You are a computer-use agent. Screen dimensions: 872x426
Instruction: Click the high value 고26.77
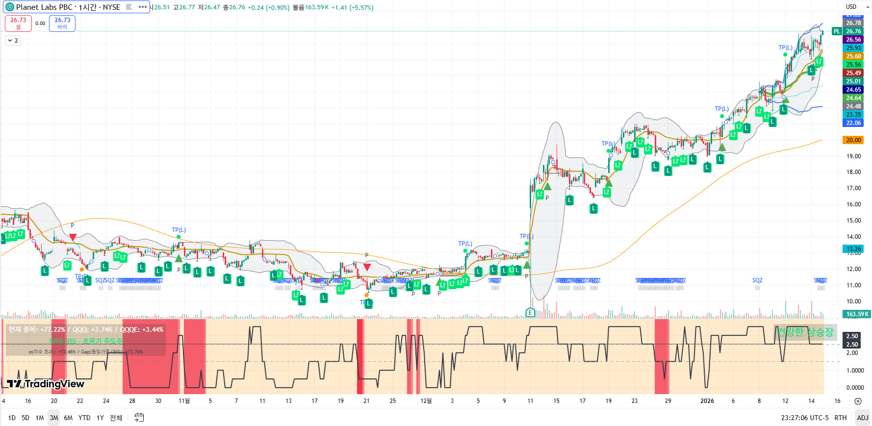tap(184, 7)
